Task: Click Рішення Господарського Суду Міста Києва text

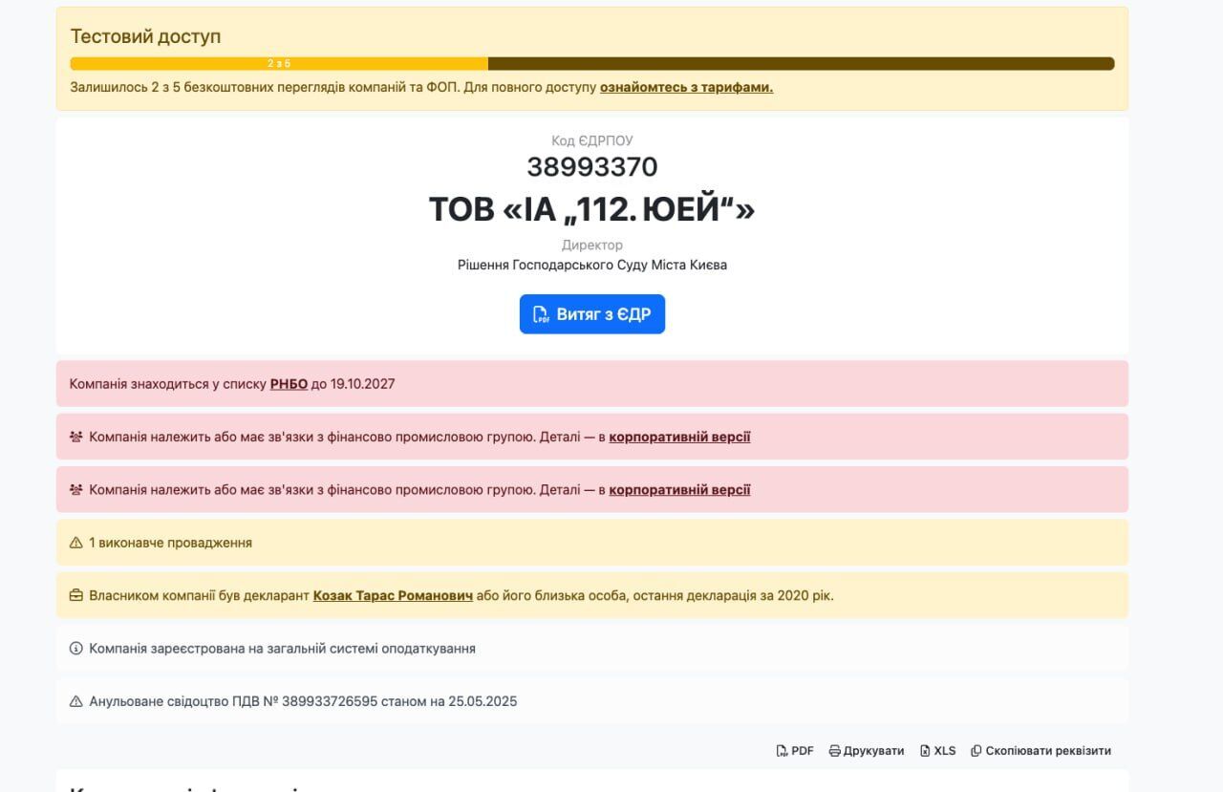Action: pyautogui.click(x=592, y=265)
